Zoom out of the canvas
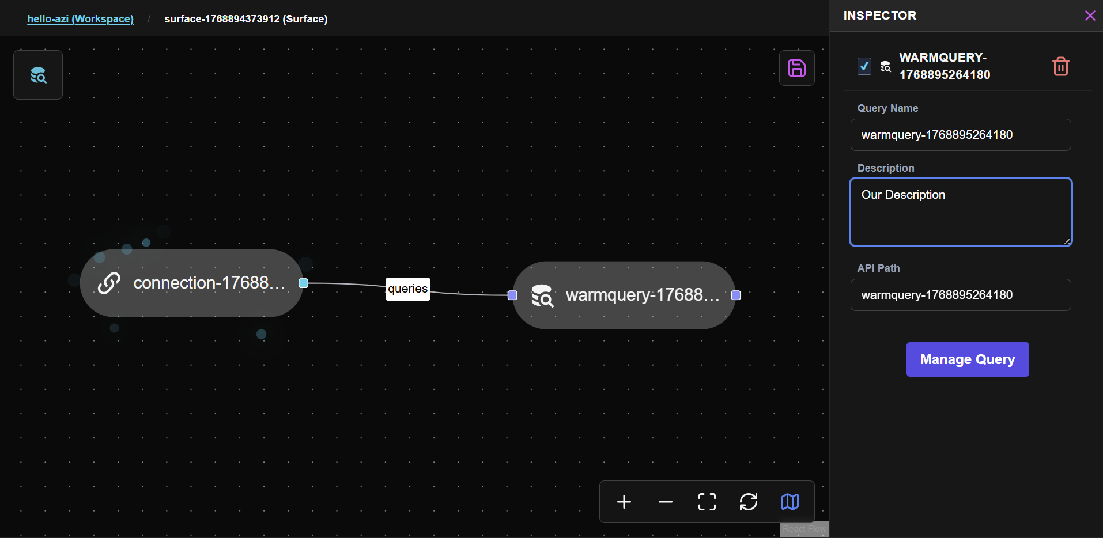Image resolution: width=1103 pixels, height=538 pixels. coord(665,502)
